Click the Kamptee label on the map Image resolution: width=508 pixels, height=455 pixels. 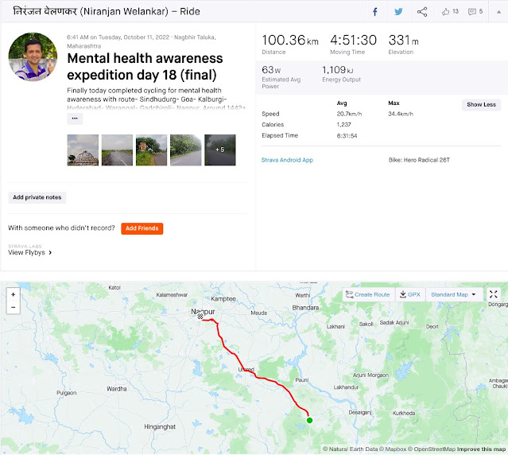pyautogui.click(x=223, y=299)
